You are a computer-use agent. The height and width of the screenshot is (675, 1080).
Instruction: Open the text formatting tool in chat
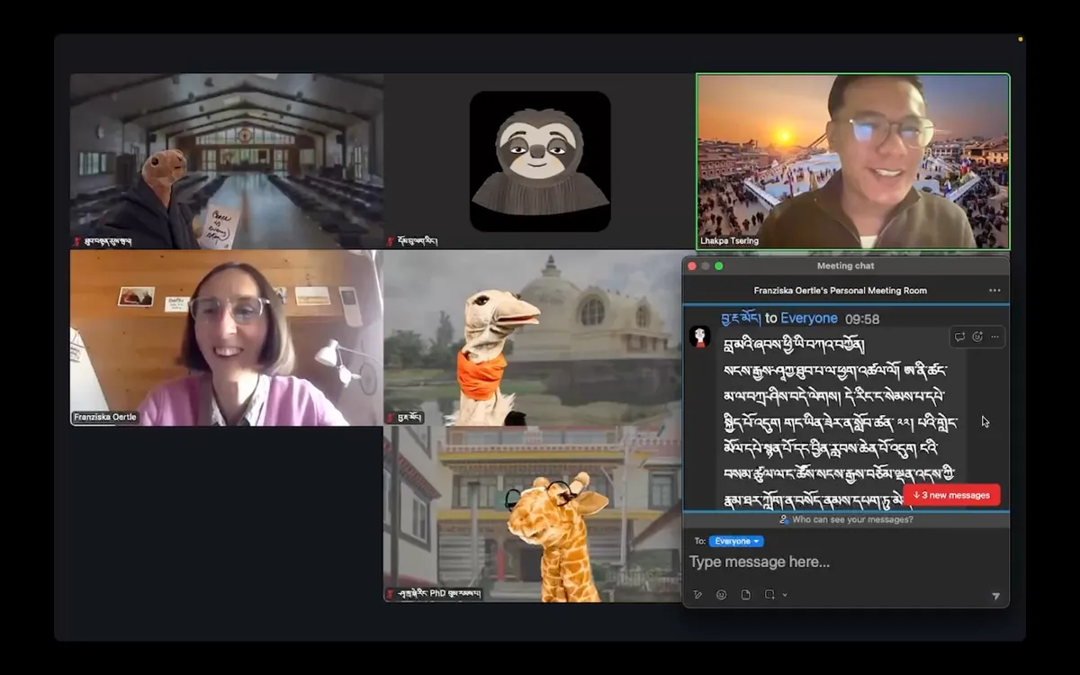coord(697,595)
